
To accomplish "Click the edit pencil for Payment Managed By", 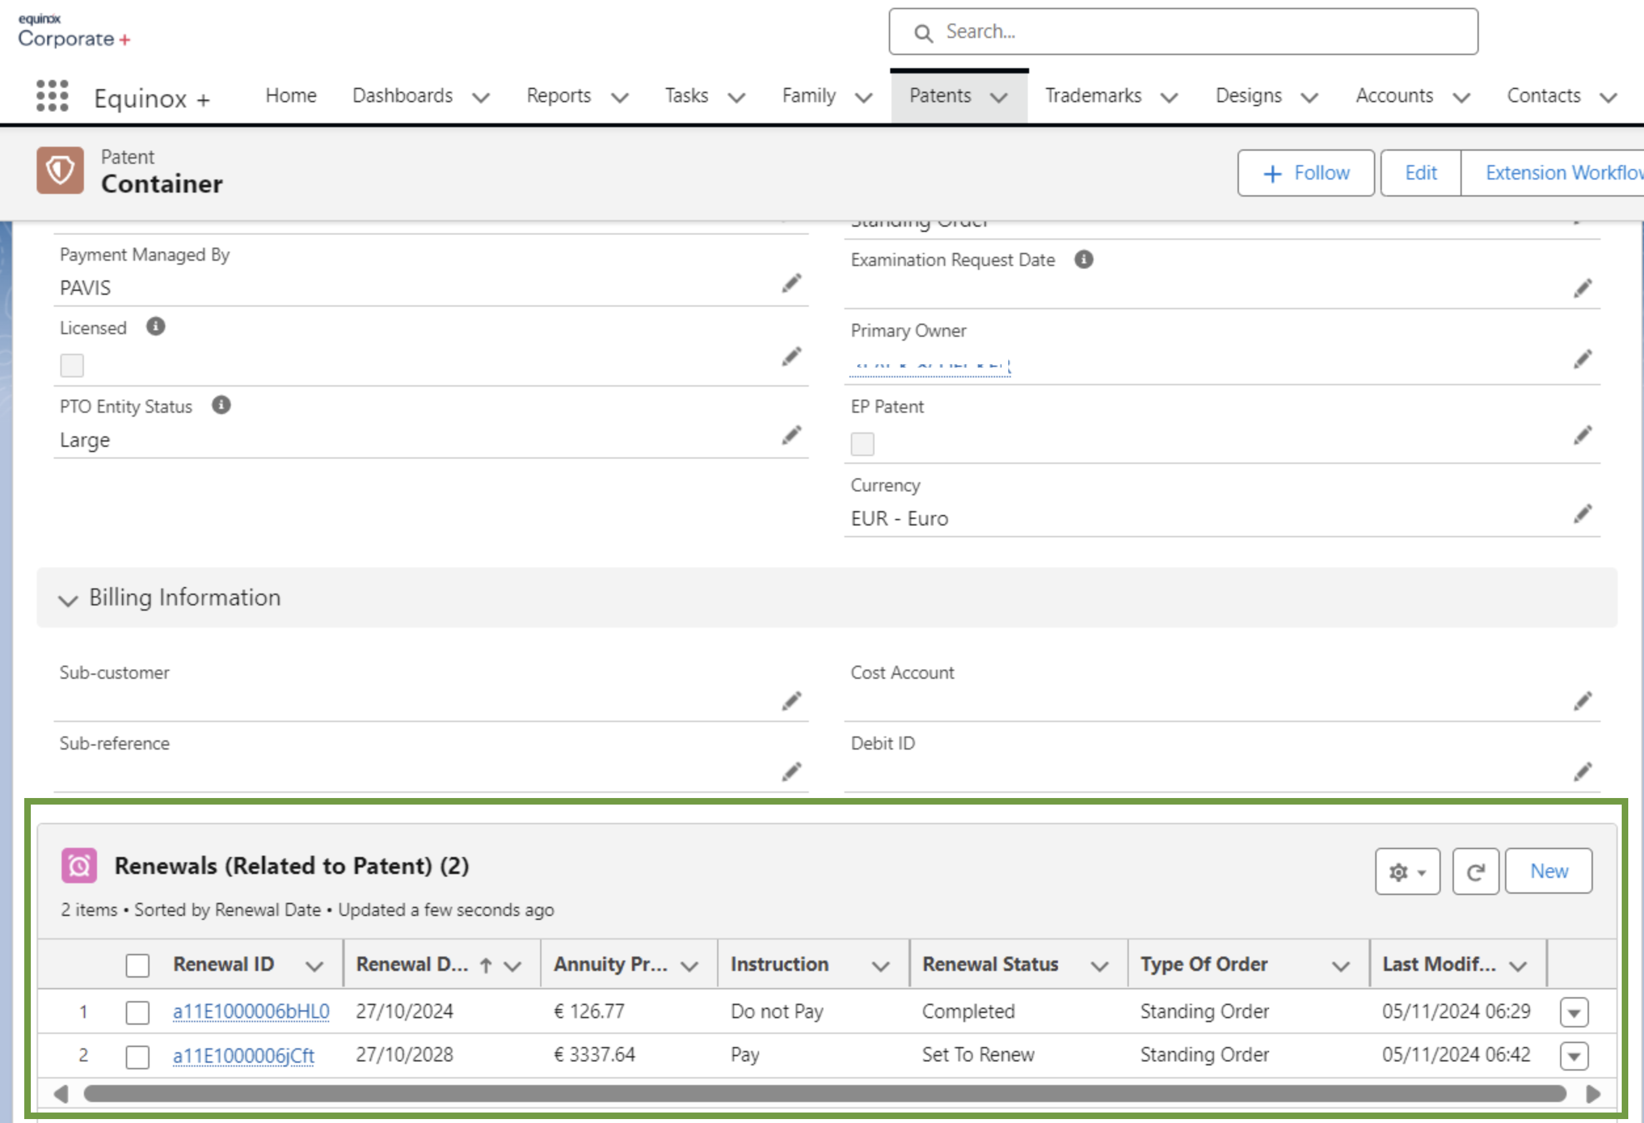I will click(x=791, y=284).
